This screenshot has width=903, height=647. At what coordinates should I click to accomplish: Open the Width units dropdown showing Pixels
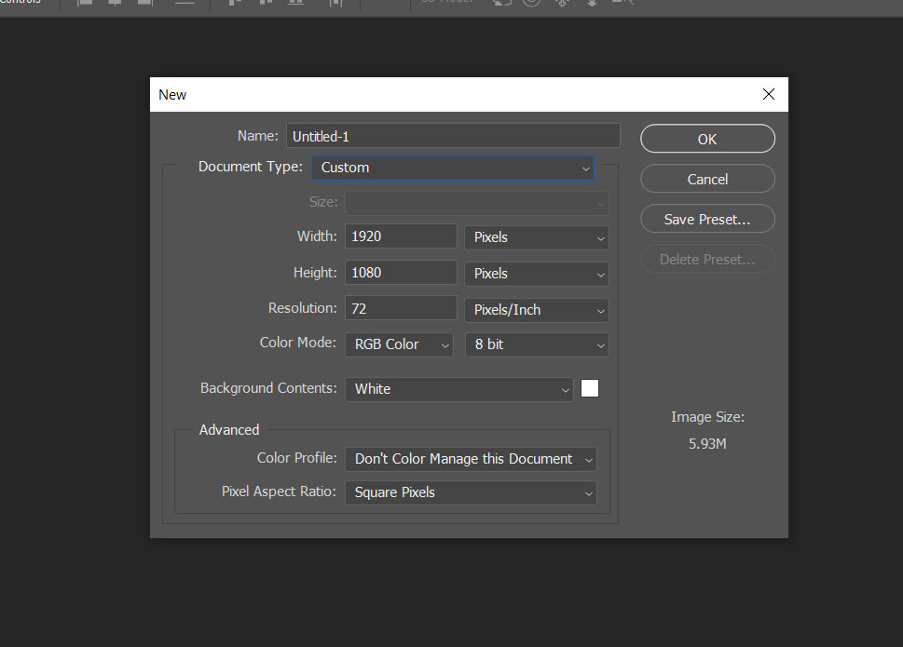click(536, 236)
